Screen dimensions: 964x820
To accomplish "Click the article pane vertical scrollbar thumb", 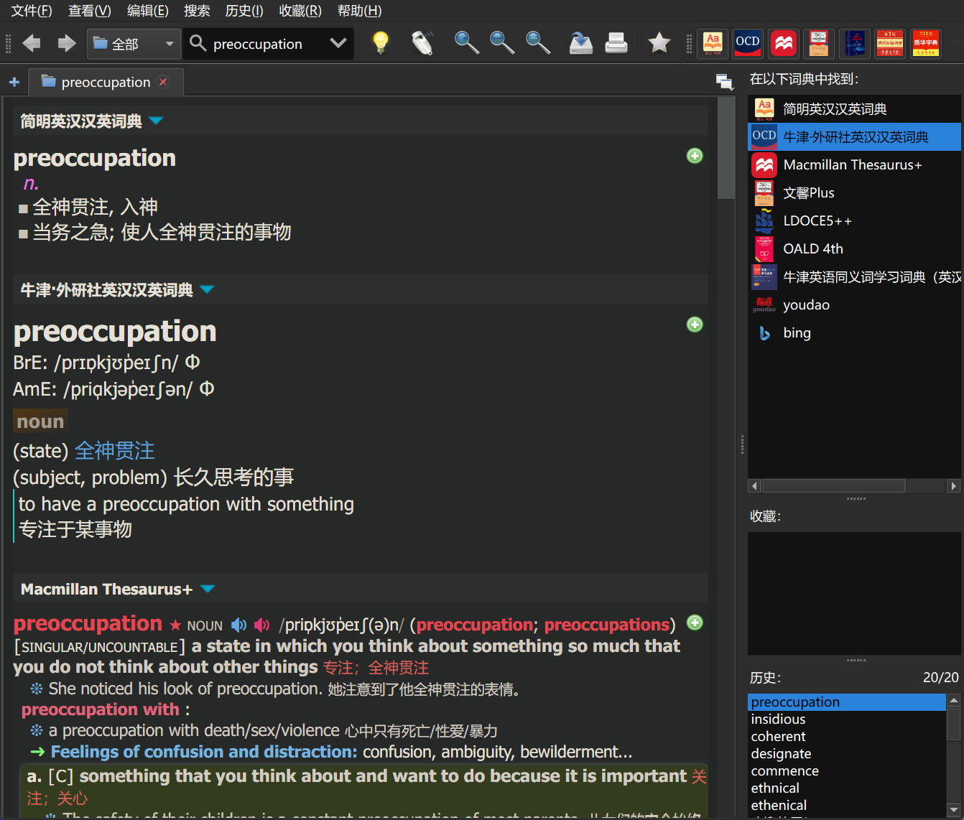I will click(x=726, y=148).
